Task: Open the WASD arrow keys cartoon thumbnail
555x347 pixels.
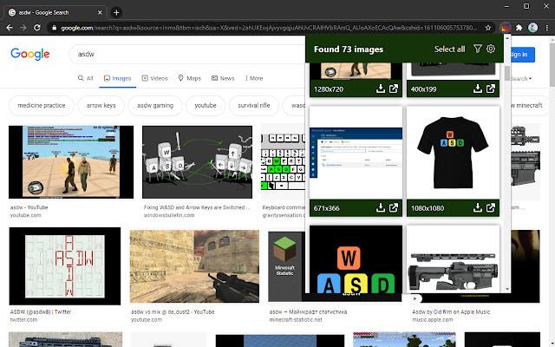Action: [x=197, y=162]
